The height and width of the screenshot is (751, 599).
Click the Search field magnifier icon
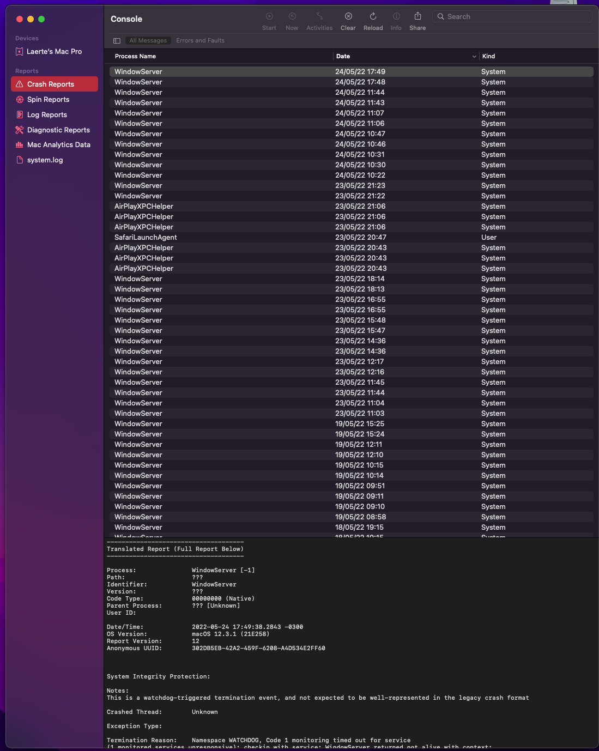(440, 16)
